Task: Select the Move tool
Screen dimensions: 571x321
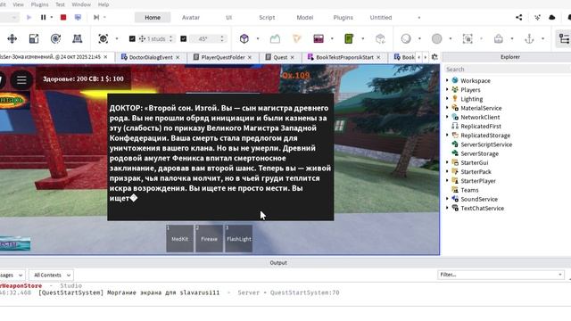Action: point(12,38)
